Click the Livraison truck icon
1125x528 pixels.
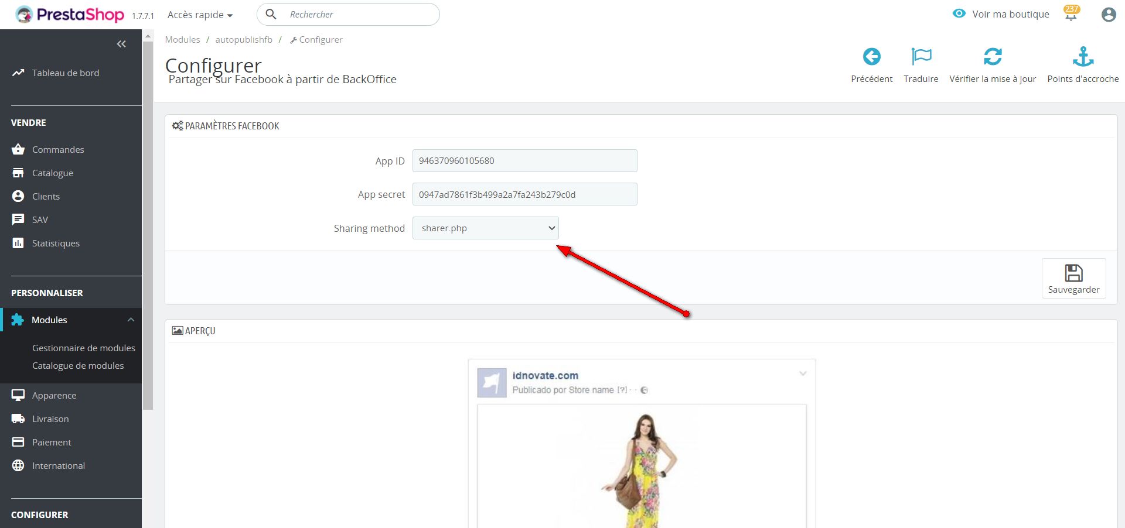18,419
